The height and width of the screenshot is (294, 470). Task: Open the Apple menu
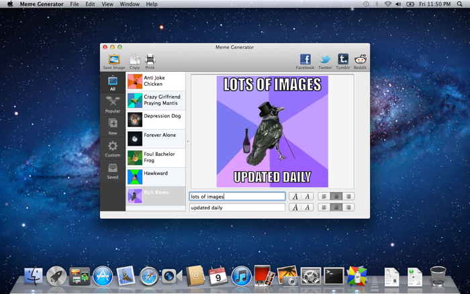(10, 4)
